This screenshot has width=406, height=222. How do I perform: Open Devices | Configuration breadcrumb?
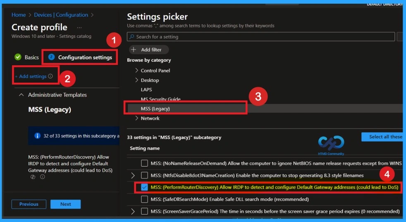[61, 15]
